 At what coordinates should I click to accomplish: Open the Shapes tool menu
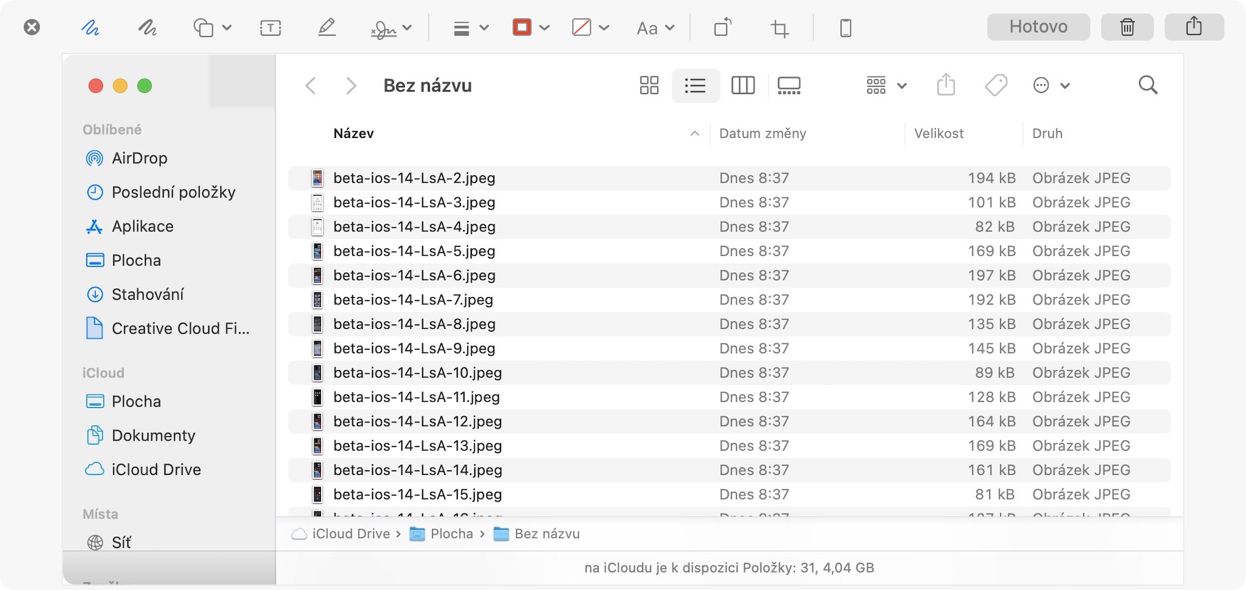(x=212, y=28)
